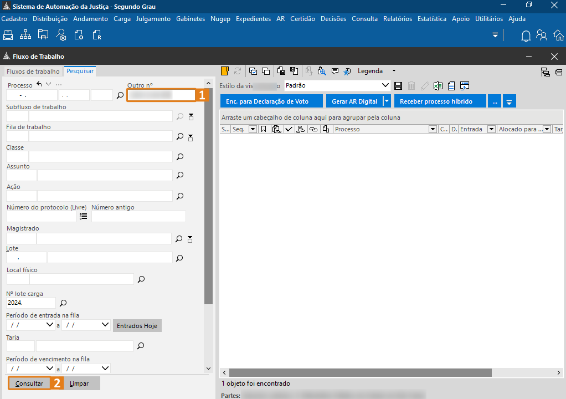This screenshot has width=566, height=399.
Task: Click the home icon at top right
Action: point(559,36)
